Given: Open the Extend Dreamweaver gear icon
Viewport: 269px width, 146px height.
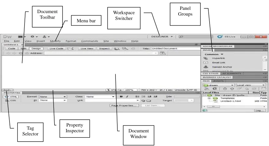Looking at the screenshot, I should pyautogui.click(x=34, y=37).
